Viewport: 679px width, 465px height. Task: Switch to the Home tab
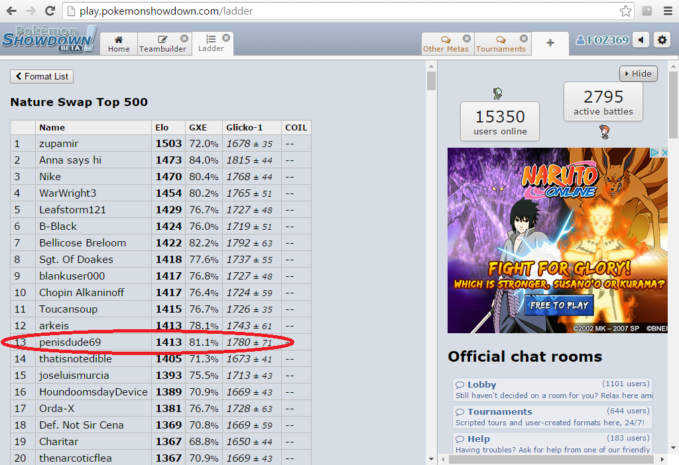point(119,44)
